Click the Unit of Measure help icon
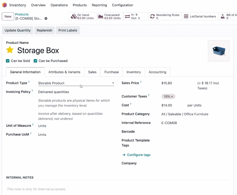Image resolution: width=237 pixels, height=195 pixels. [x=33, y=125]
